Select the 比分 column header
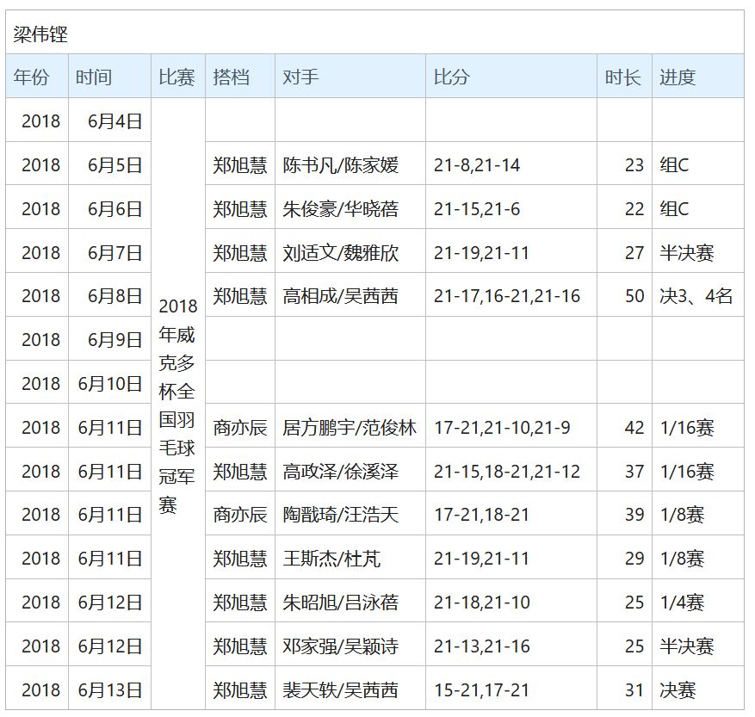 click(452, 77)
